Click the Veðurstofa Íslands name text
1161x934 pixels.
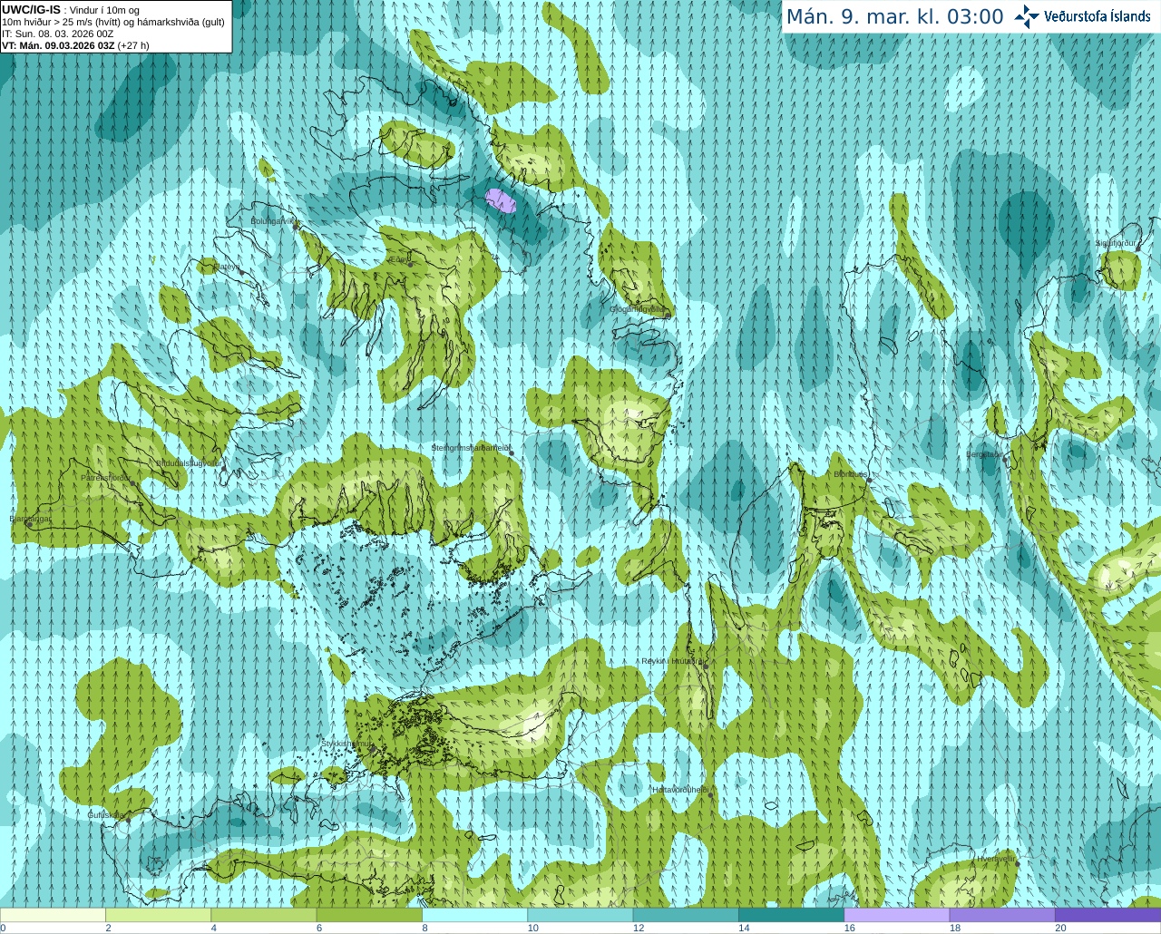1097,16
